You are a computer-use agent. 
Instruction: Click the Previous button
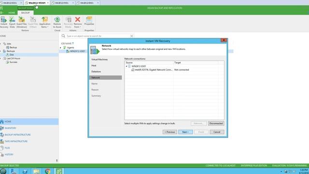[169, 132]
